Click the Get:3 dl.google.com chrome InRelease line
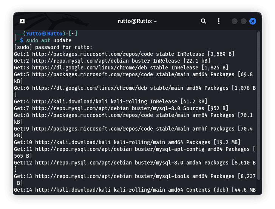The width and height of the screenshot is (275, 209). (121, 68)
